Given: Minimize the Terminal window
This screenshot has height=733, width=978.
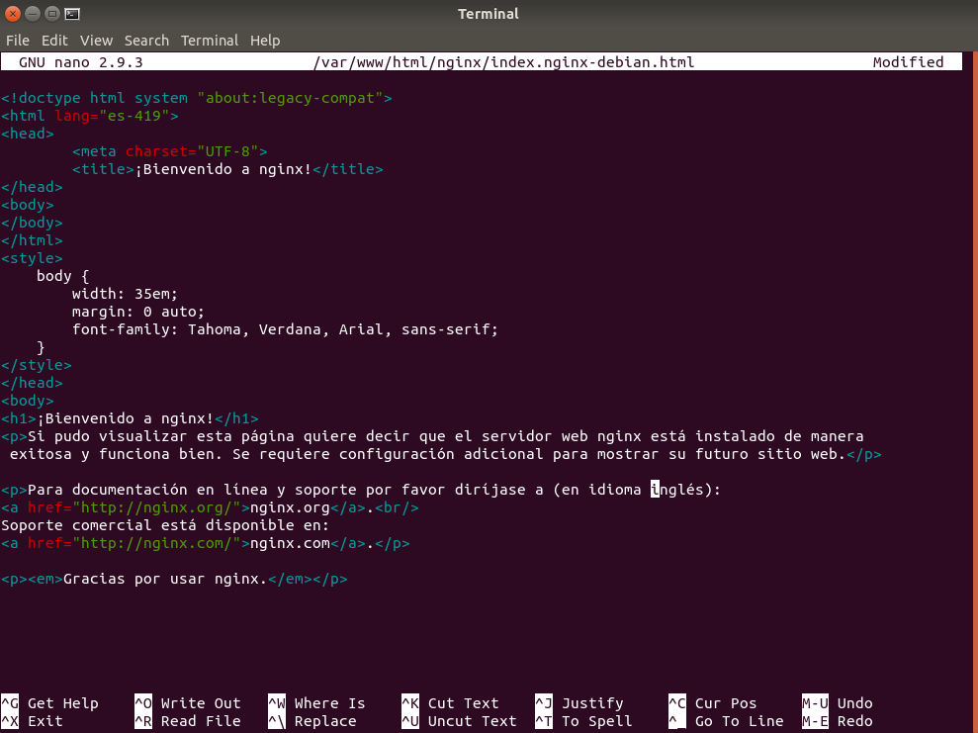Looking at the screenshot, I should pos(33,14).
